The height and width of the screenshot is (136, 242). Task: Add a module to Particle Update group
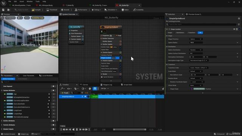[x=120, y=60]
